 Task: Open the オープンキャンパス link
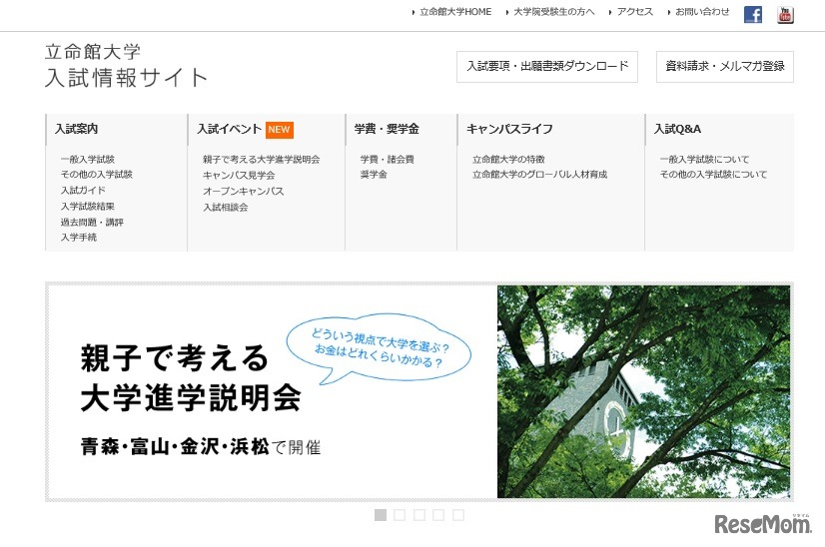pyautogui.click(x=244, y=191)
